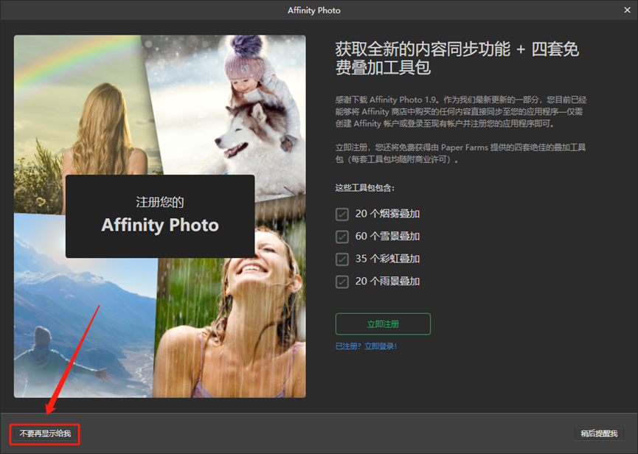638x454 pixels.
Task: Click the rain overlays (雨景叠加) checkmark icon
Action: point(342,281)
